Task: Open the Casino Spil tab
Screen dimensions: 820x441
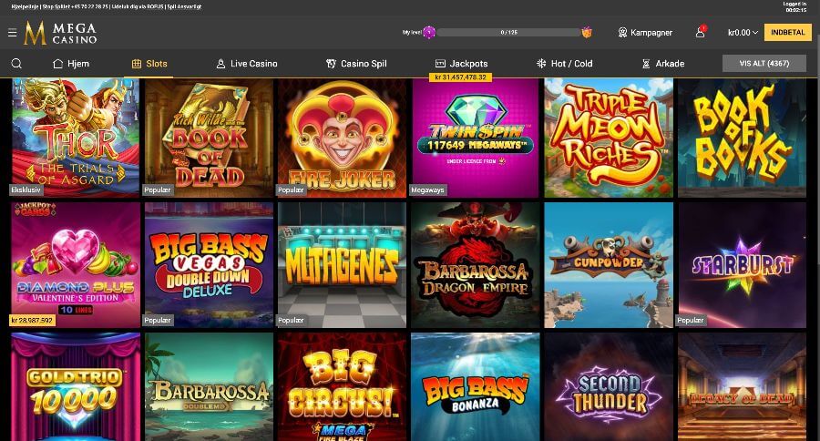Action: pyautogui.click(x=355, y=64)
